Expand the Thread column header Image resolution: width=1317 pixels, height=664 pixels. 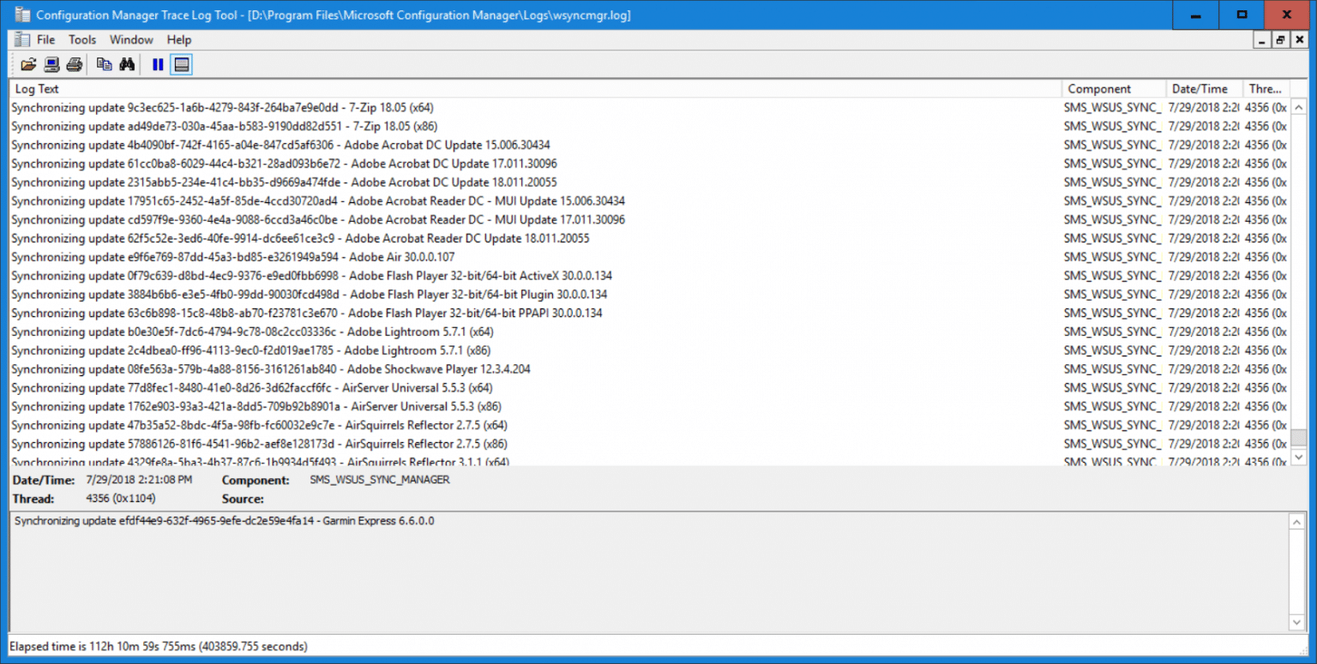point(1266,88)
